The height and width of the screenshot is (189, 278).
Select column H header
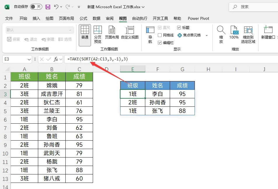pos(208,69)
